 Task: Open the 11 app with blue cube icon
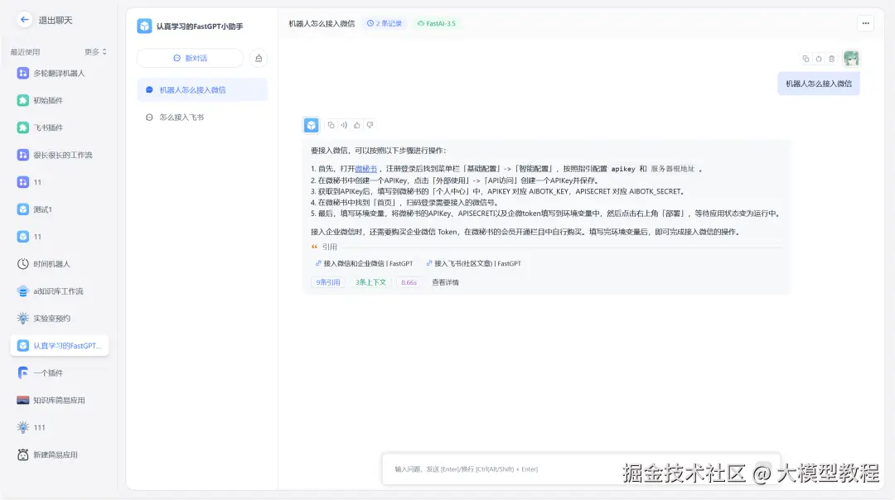pos(60,237)
